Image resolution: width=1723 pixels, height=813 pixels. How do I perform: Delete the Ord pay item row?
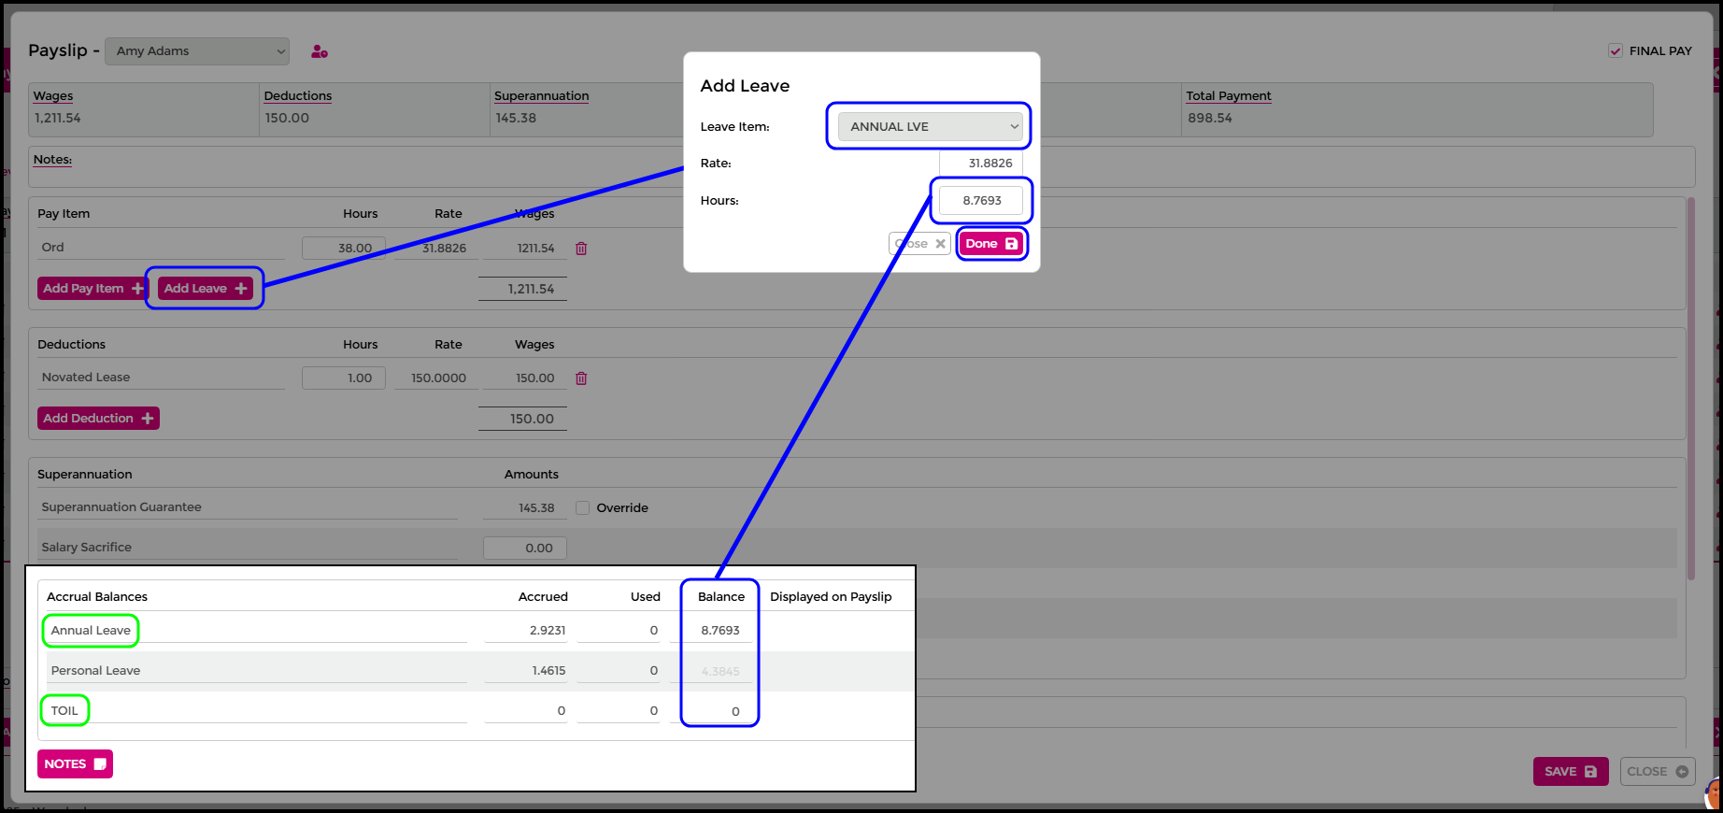[581, 249]
